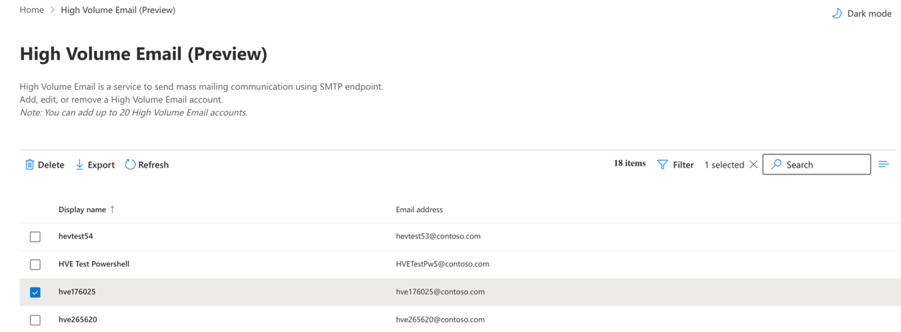901x332 pixels.
Task: Click the crescent moon Dark mode icon
Action: point(837,13)
